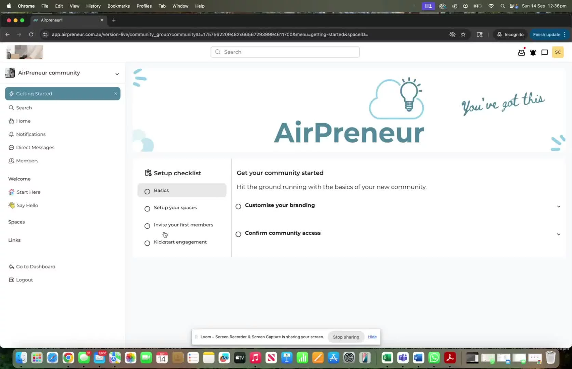Open the site info icon in the address bar

point(45,35)
